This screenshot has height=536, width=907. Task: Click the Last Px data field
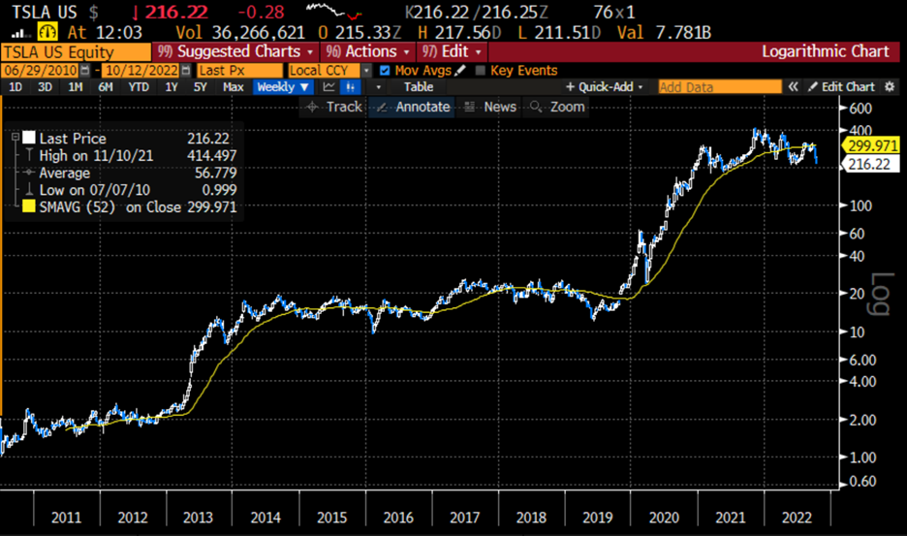point(239,71)
